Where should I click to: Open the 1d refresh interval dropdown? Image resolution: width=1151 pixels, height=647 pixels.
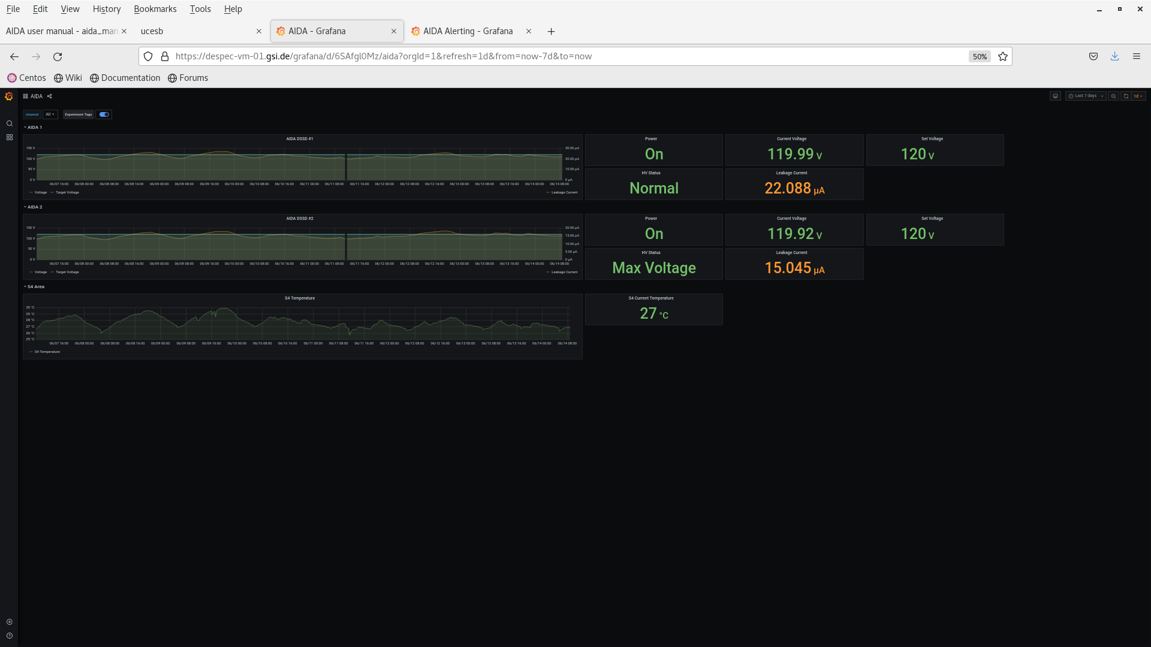click(1138, 96)
